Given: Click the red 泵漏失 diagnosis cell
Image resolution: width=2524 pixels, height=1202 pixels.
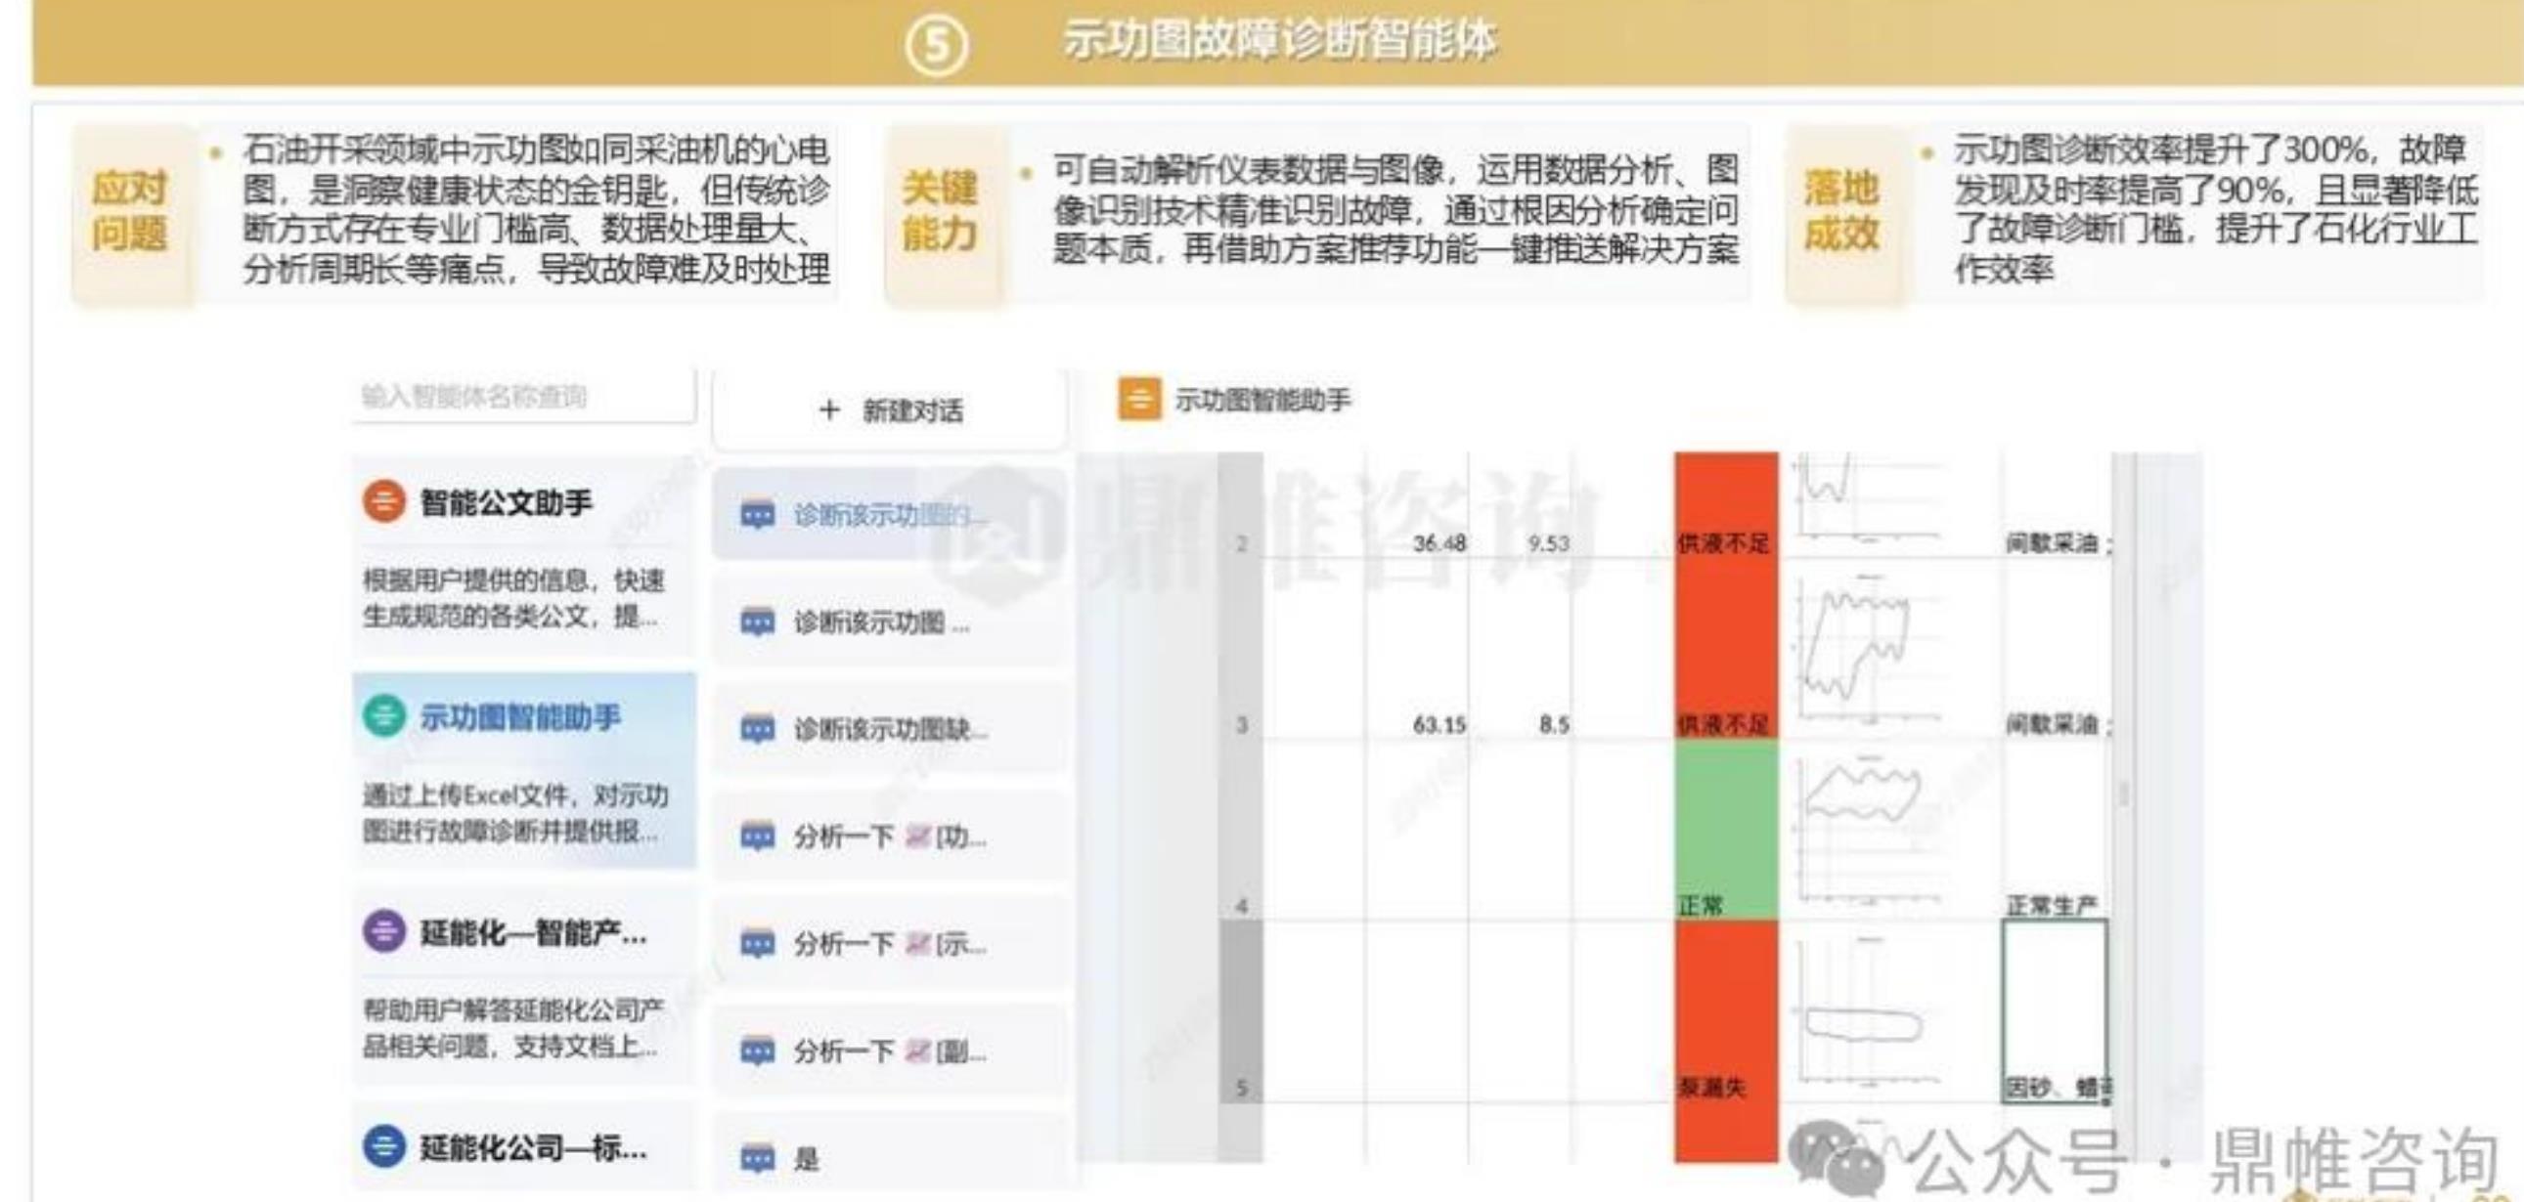Looking at the screenshot, I should [1726, 1012].
